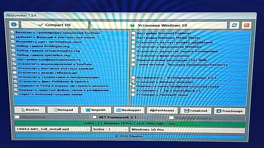Launch PartAssist partition tool
The width and height of the screenshot is (264, 148).
[x=162, y=111]
